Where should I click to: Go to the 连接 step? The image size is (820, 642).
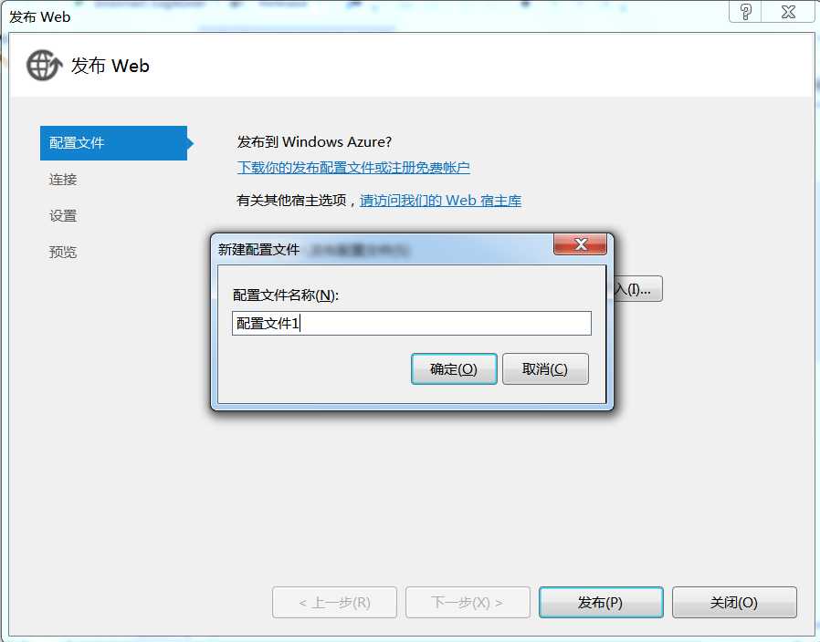point(63,179)
